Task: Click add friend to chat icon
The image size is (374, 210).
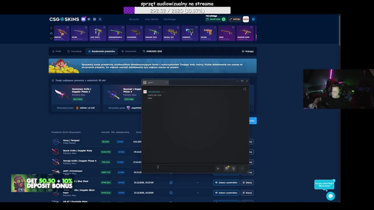Action: (x=245, y=89)
